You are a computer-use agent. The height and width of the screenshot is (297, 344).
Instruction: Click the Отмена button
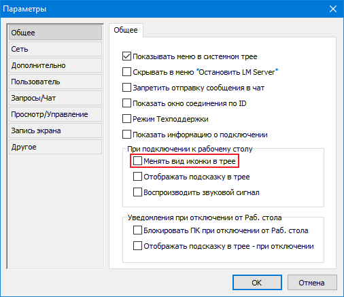point(312,283)
